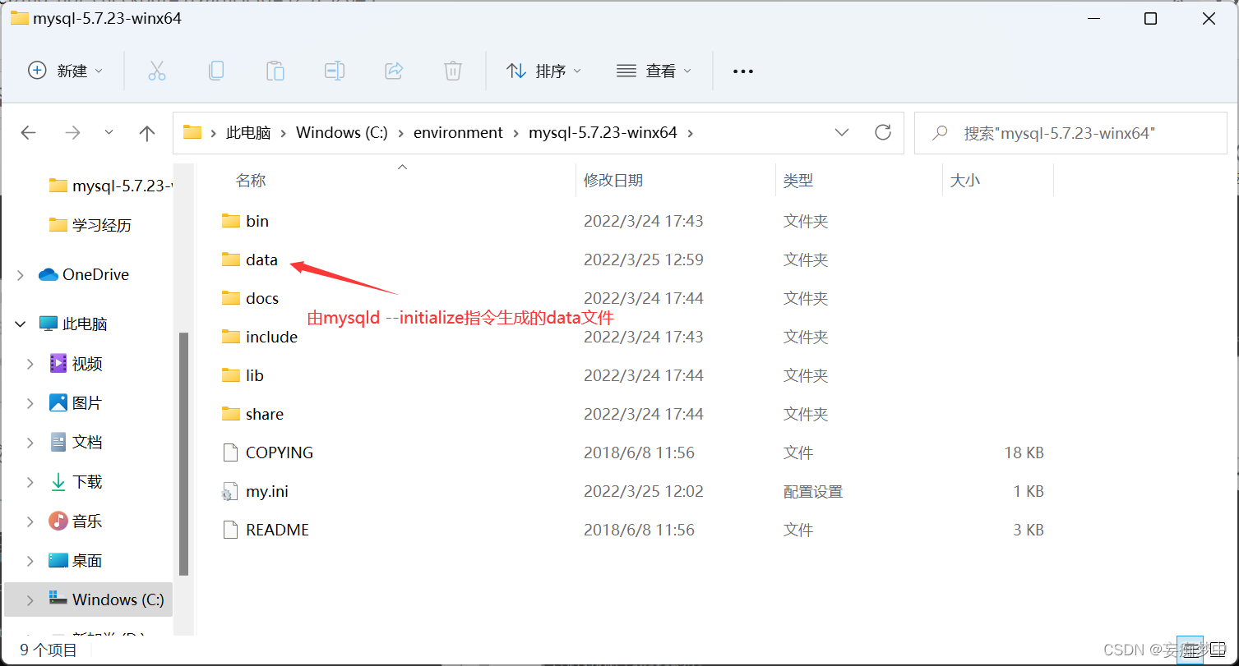Screen dimensions: 1239x666
Task: Select the README file icon
Action: (231, 530)
